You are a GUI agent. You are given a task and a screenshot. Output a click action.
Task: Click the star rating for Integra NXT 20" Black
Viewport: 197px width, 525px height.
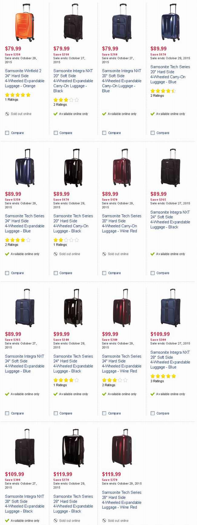coord(66,100)
